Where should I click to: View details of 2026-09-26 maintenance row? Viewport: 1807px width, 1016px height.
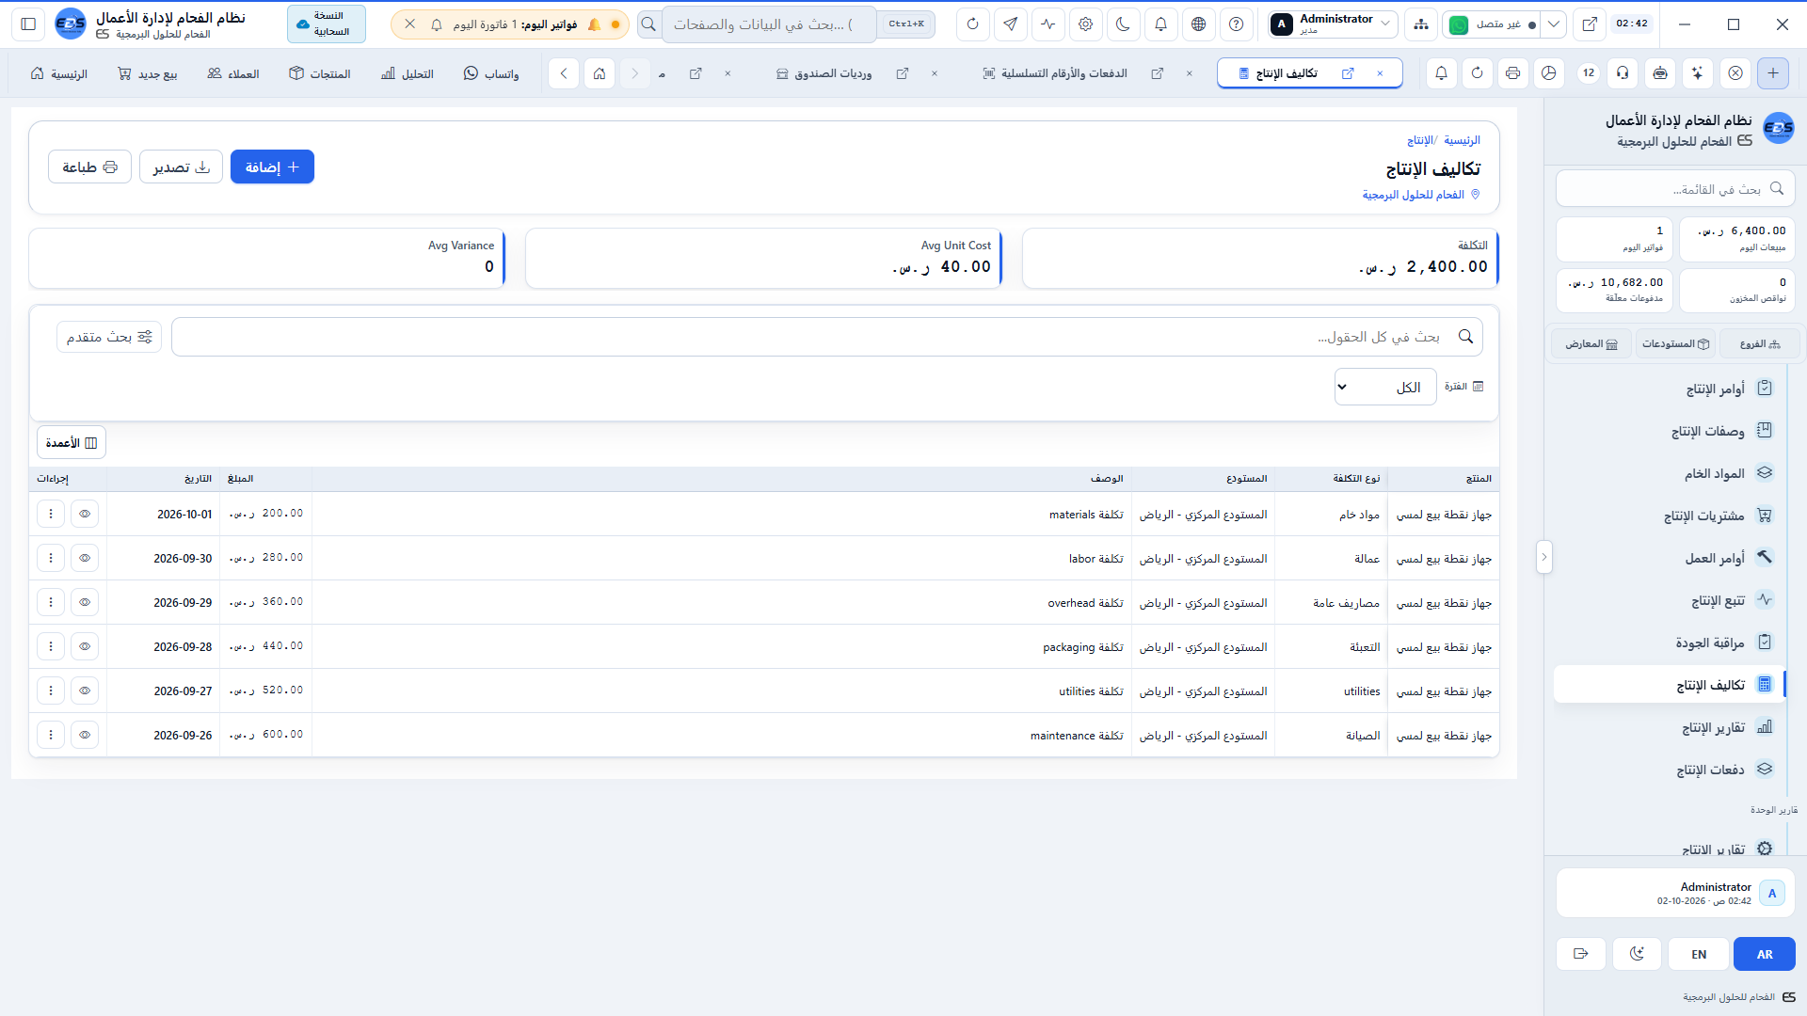85,736
